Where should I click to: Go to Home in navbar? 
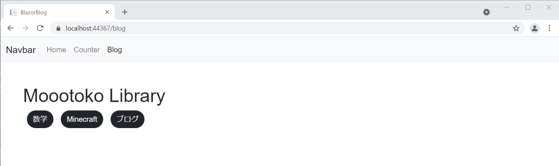pyautogui.click(x=56, y=50)
